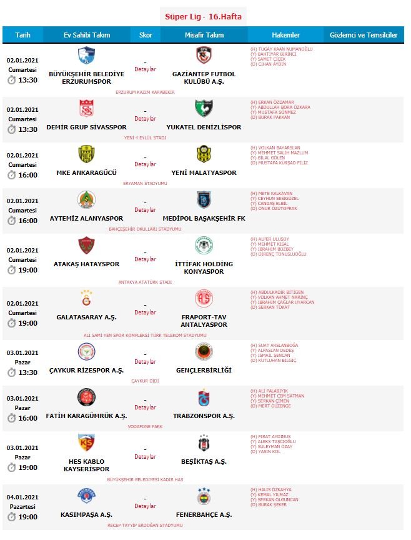Click the MKE Ankaragücü club crest
Screen dimensions: 411x540
(x=86, y=154)
